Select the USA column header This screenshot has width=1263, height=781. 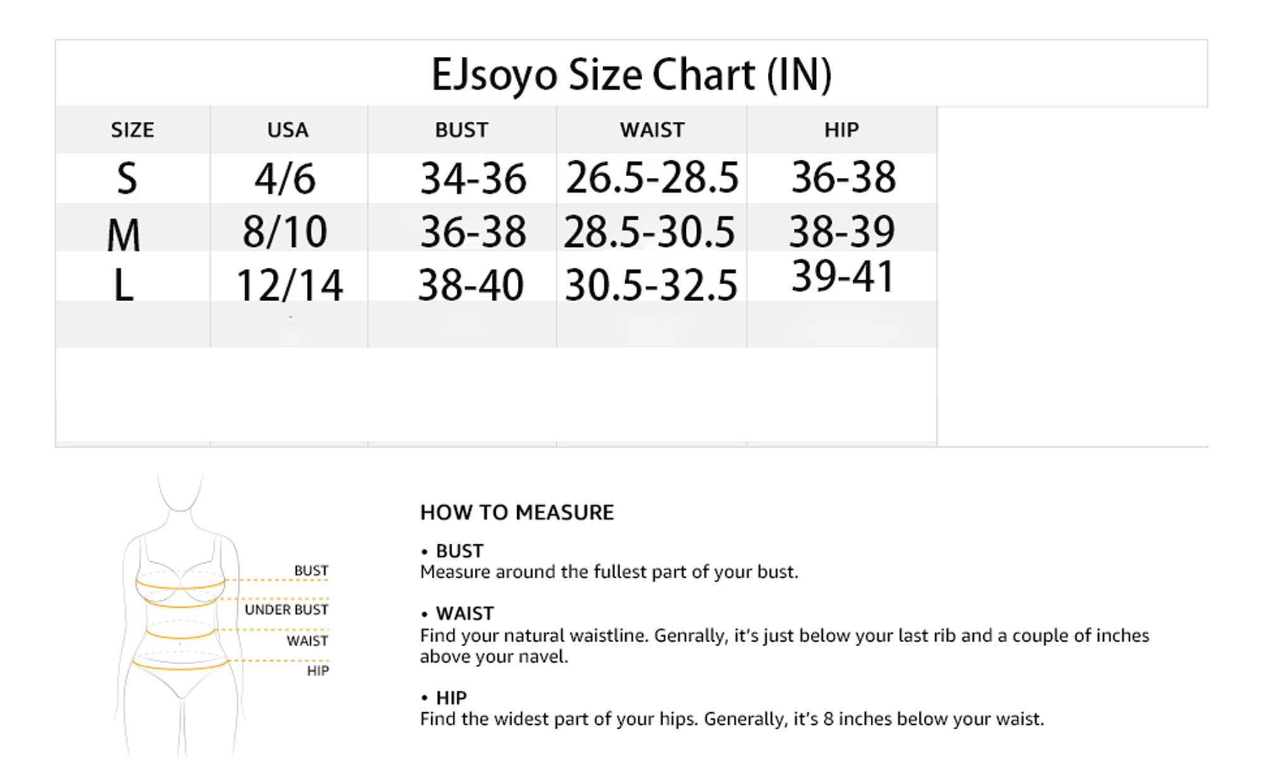[x=288, y=130]
